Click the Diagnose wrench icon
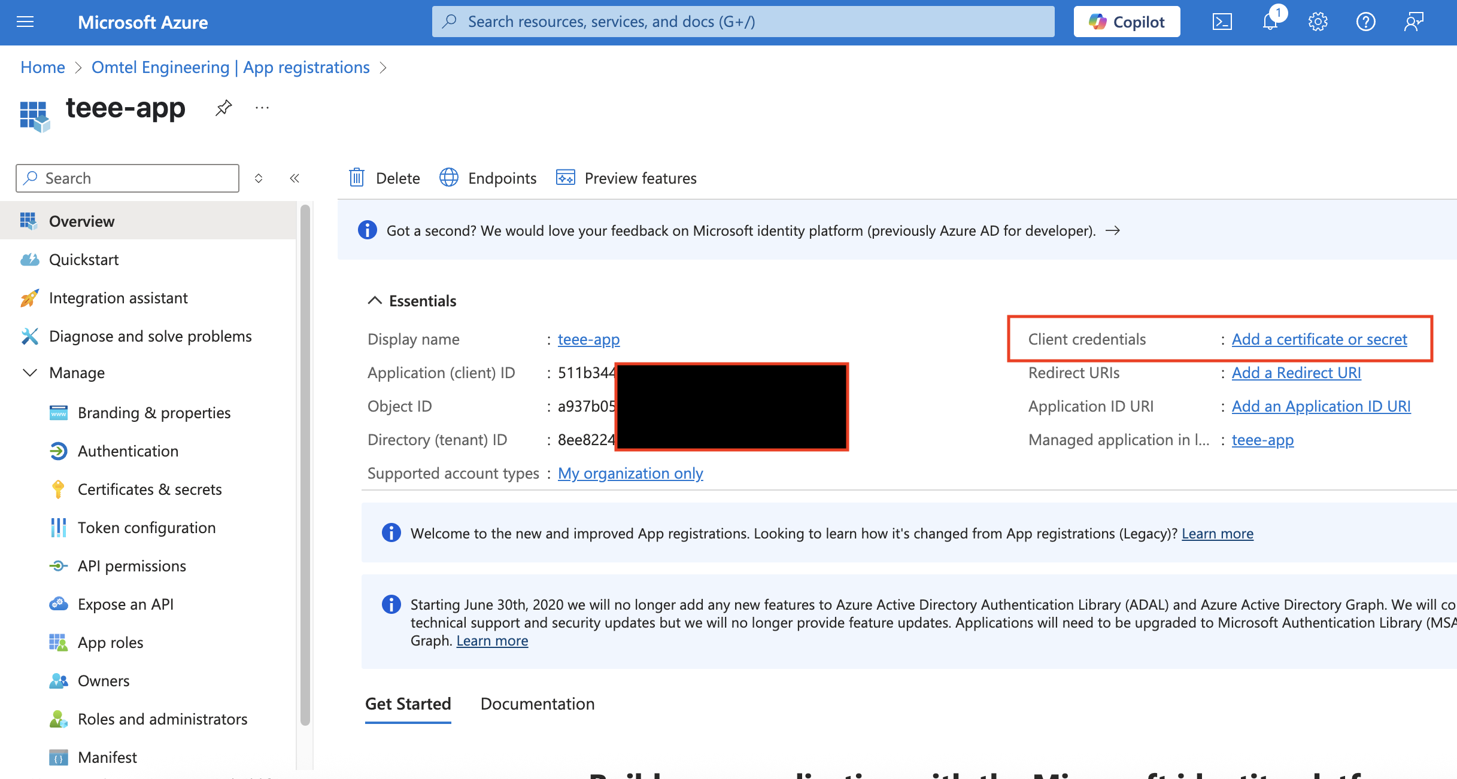The width and height of the screenshot is (1457, 779). [29, 336]
